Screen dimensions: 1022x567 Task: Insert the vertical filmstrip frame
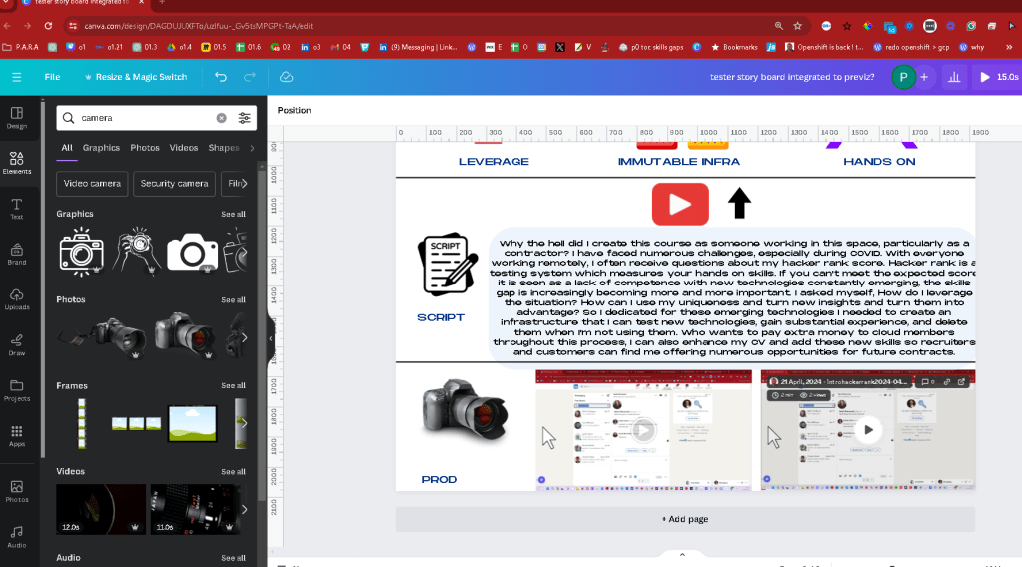point(82,424)
